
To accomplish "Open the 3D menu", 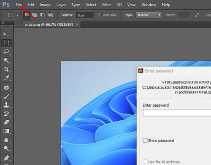I will coord(119,5).
